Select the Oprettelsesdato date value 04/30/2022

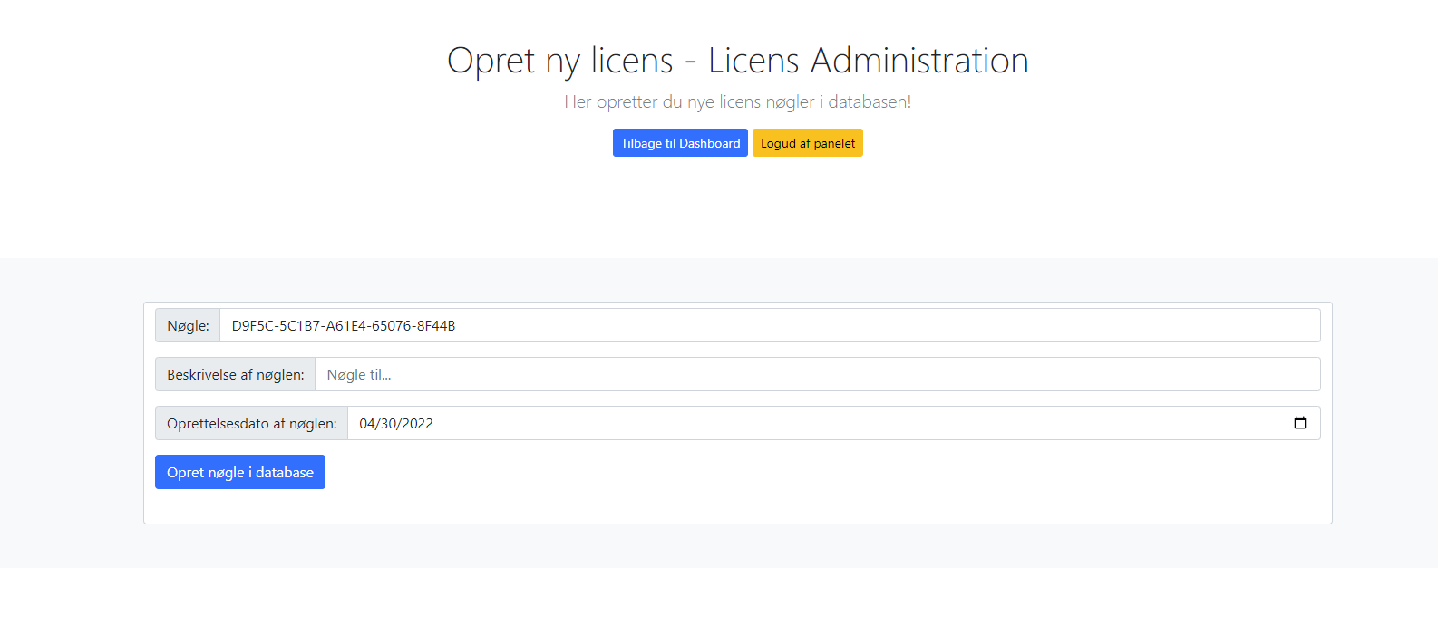(396, 423)
